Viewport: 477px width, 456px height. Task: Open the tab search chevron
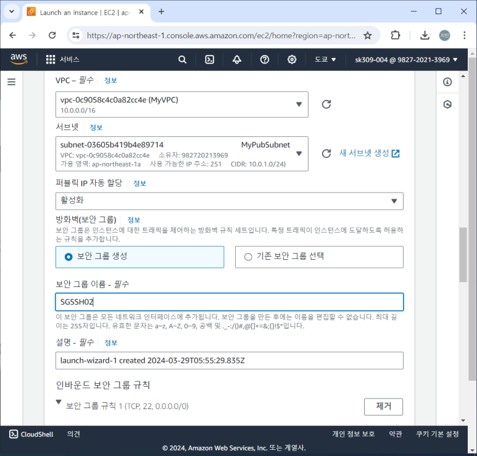click(x=12, y=12)
